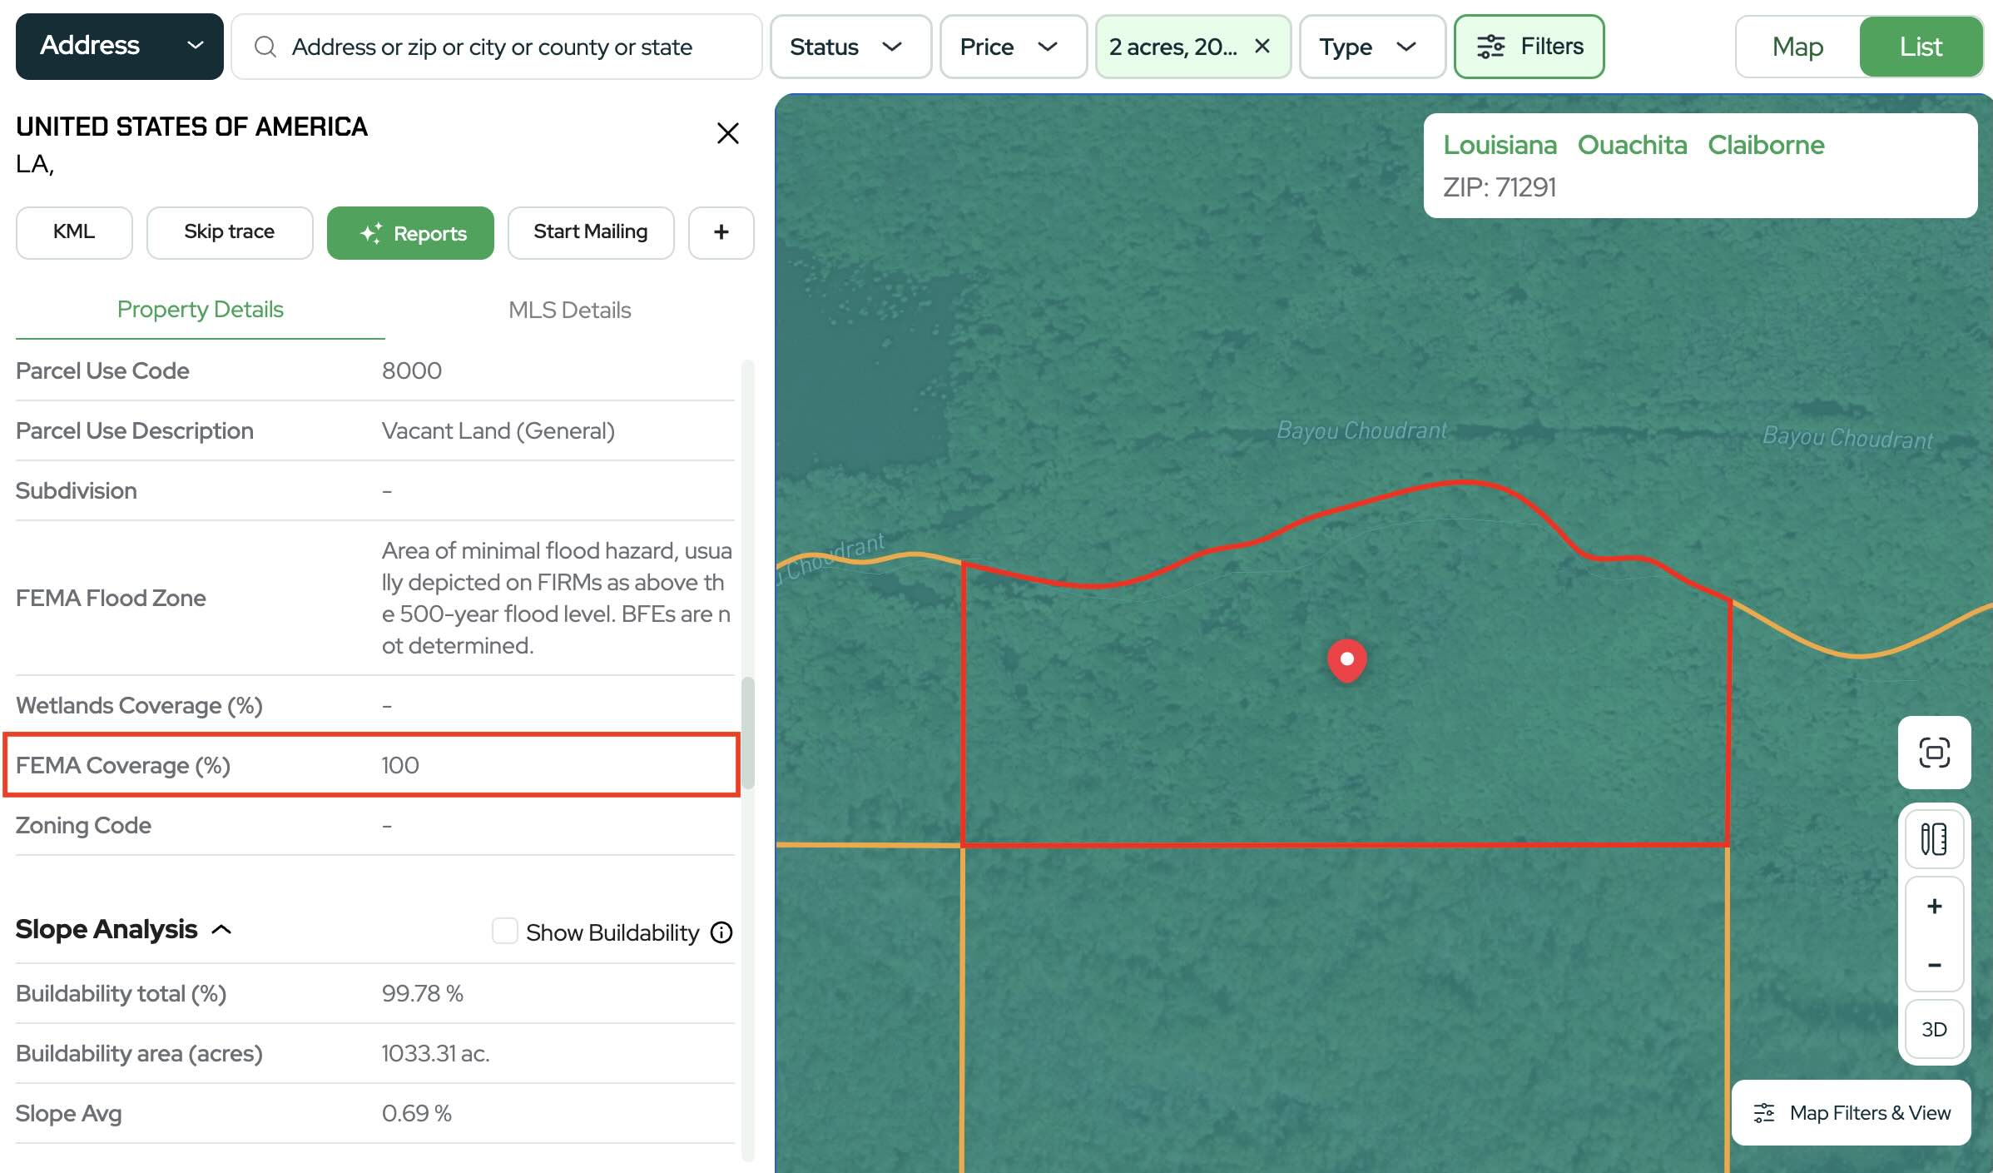Screen dimensions: 1993x1173
Task: Collapse the Slope Analysis section
Action: point(221,930)
